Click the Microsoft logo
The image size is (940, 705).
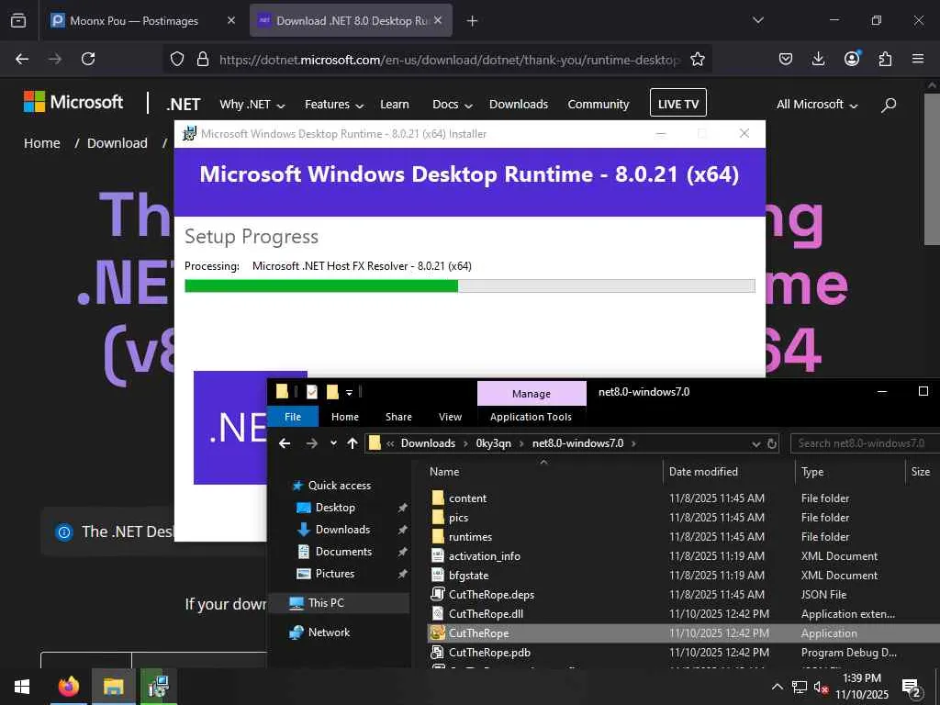tap(73, 102)
